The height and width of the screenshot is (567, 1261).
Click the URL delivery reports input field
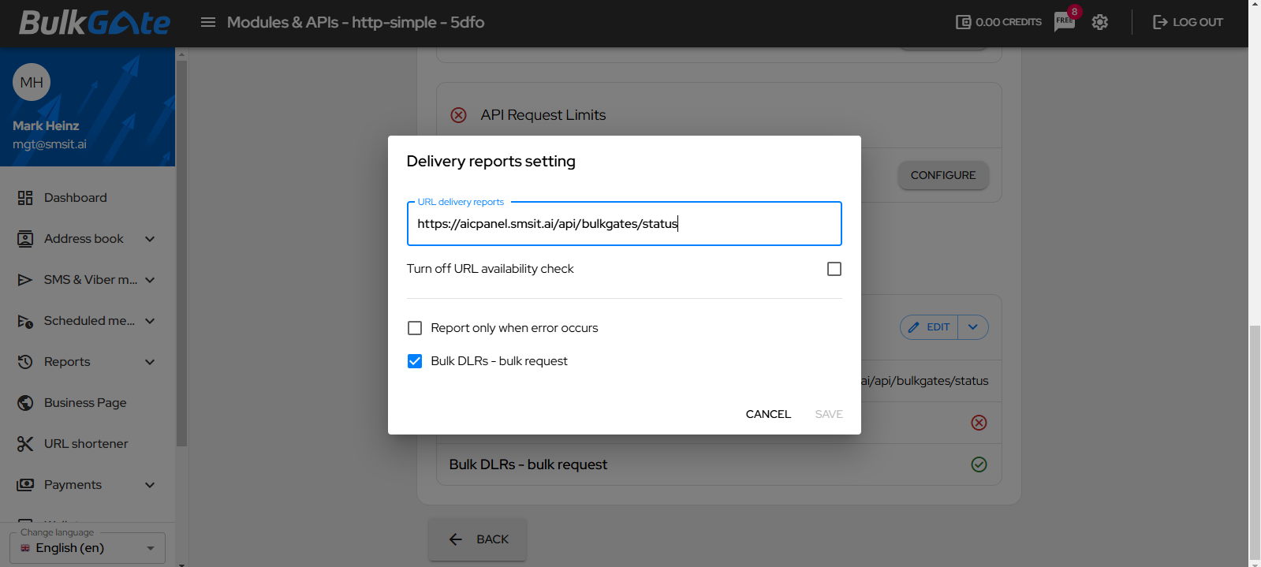point(625,224)
